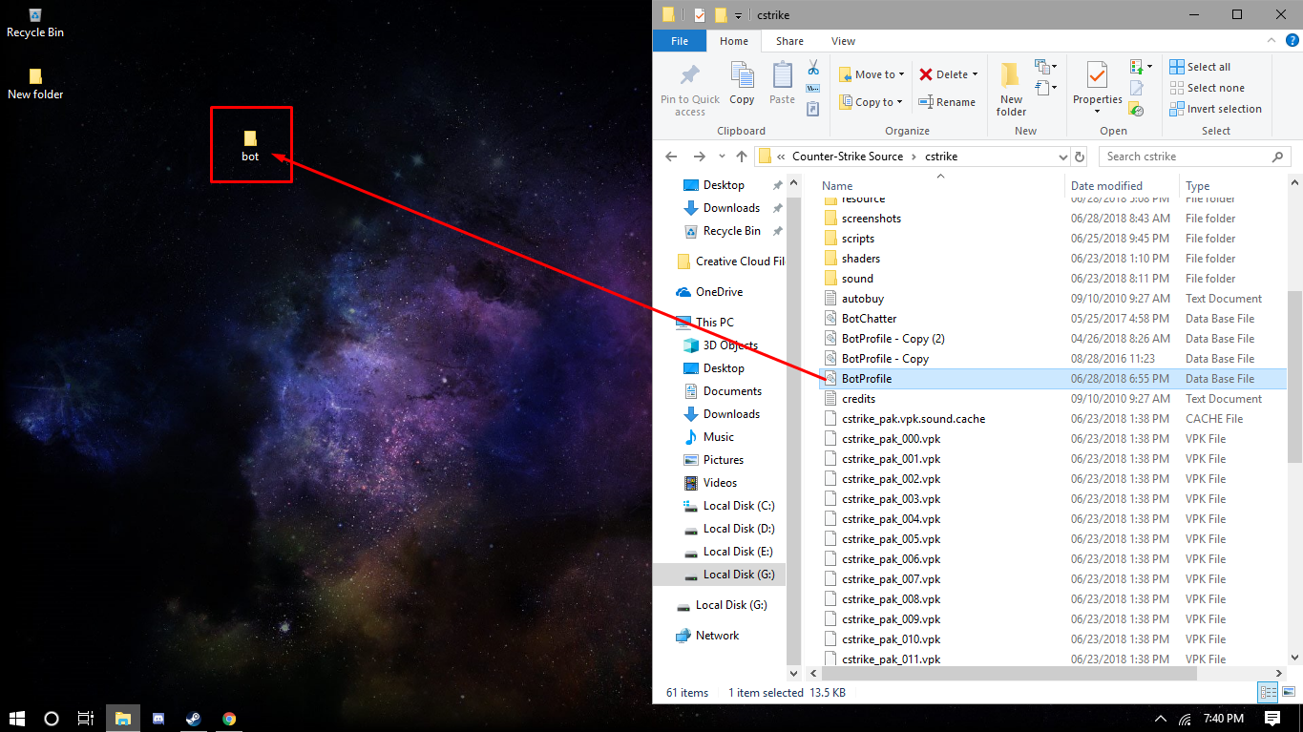Viewport: 1303px width, 732px height.
Task: Go up one level with Up arrow
Action: [x=742, y=157]
